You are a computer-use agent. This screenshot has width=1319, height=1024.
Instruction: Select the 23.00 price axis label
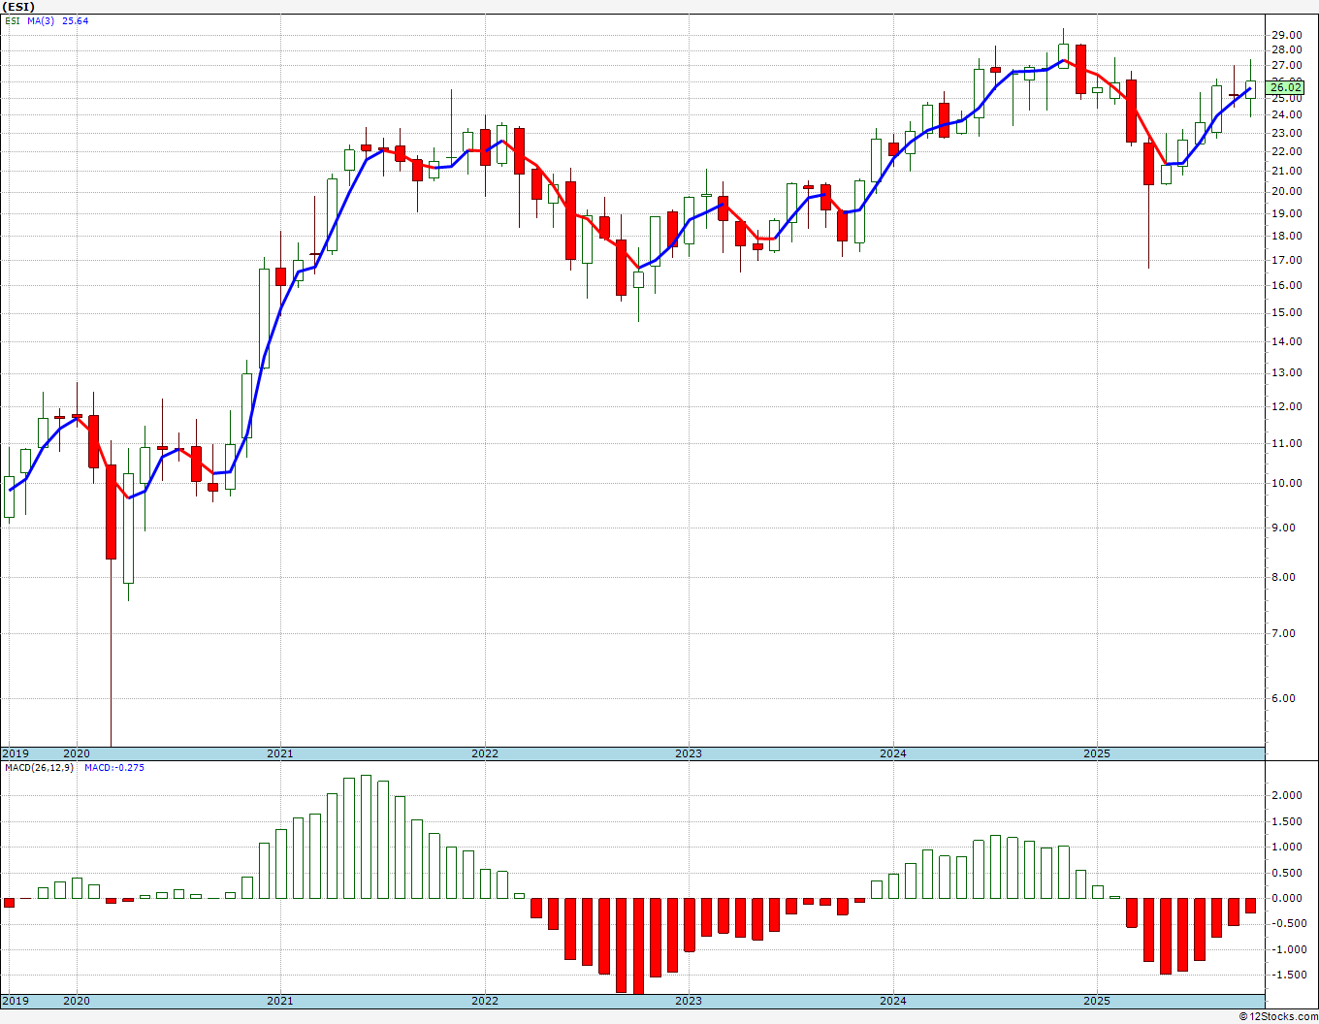[x=1286, y=134]
